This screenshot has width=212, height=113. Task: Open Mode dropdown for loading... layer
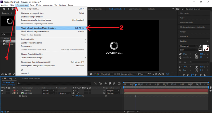pyautogui.click(x=48, y=90)
